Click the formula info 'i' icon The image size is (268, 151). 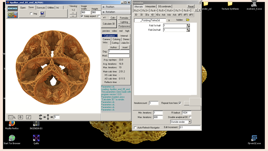pyautogui.click(x=169, y=20)
